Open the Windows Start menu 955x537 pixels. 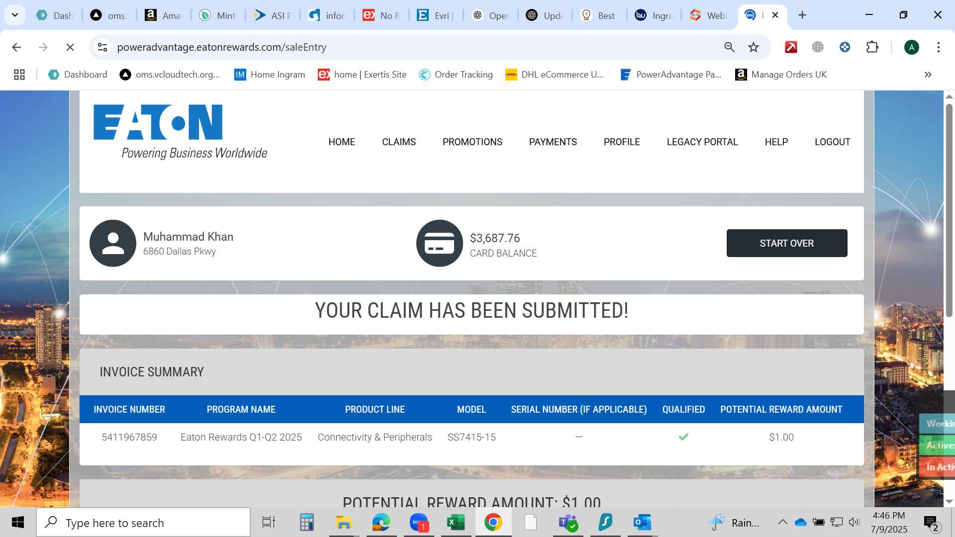18,523
